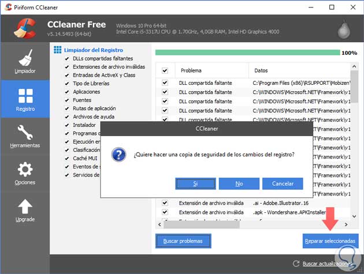Click the Buscar problemas button
Viewport: 364px width, 274px height.
(183, 241)
